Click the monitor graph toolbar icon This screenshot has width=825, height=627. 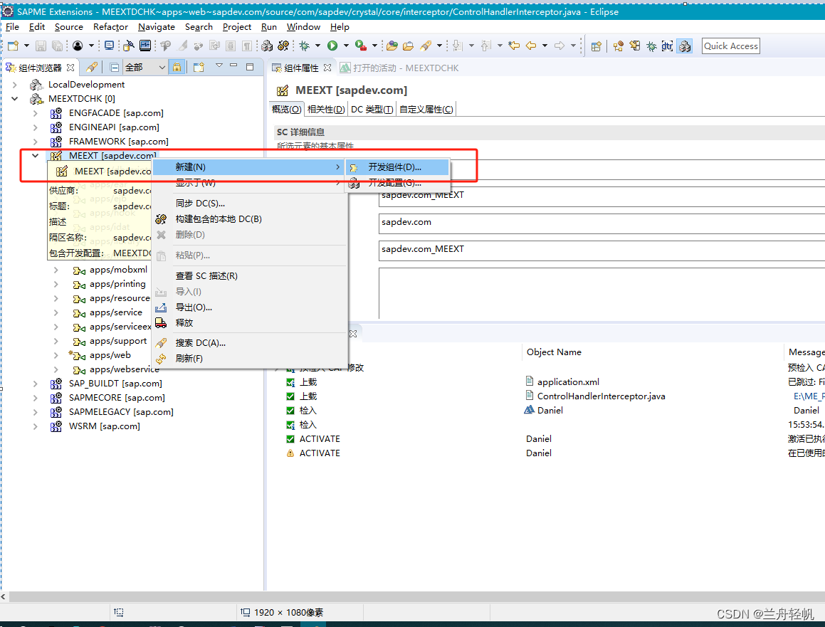coord(145,46)
